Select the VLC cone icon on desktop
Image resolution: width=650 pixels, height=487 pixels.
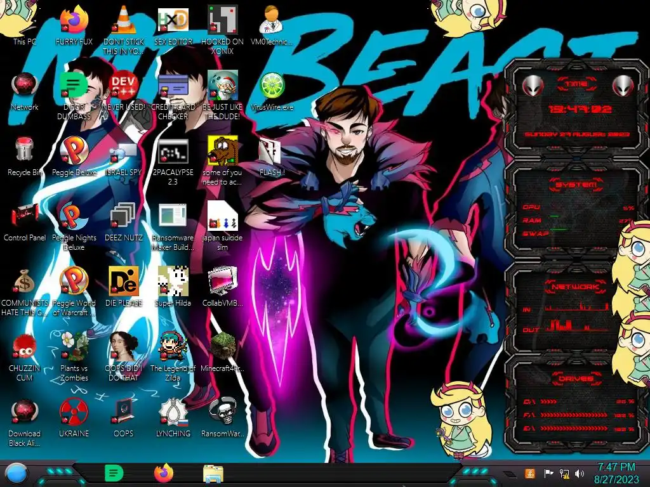[124, 29]
